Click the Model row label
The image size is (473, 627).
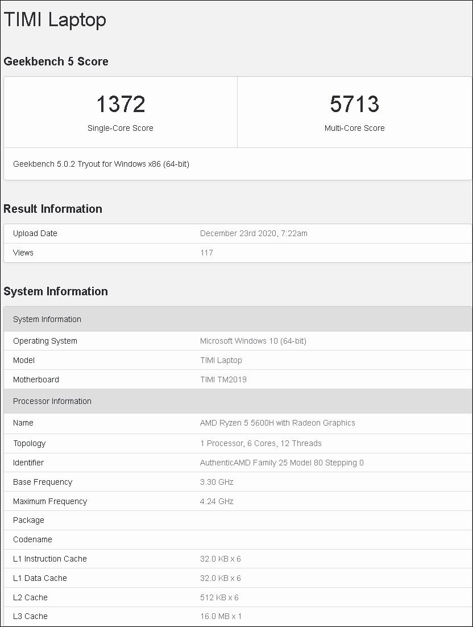(24, 360)
